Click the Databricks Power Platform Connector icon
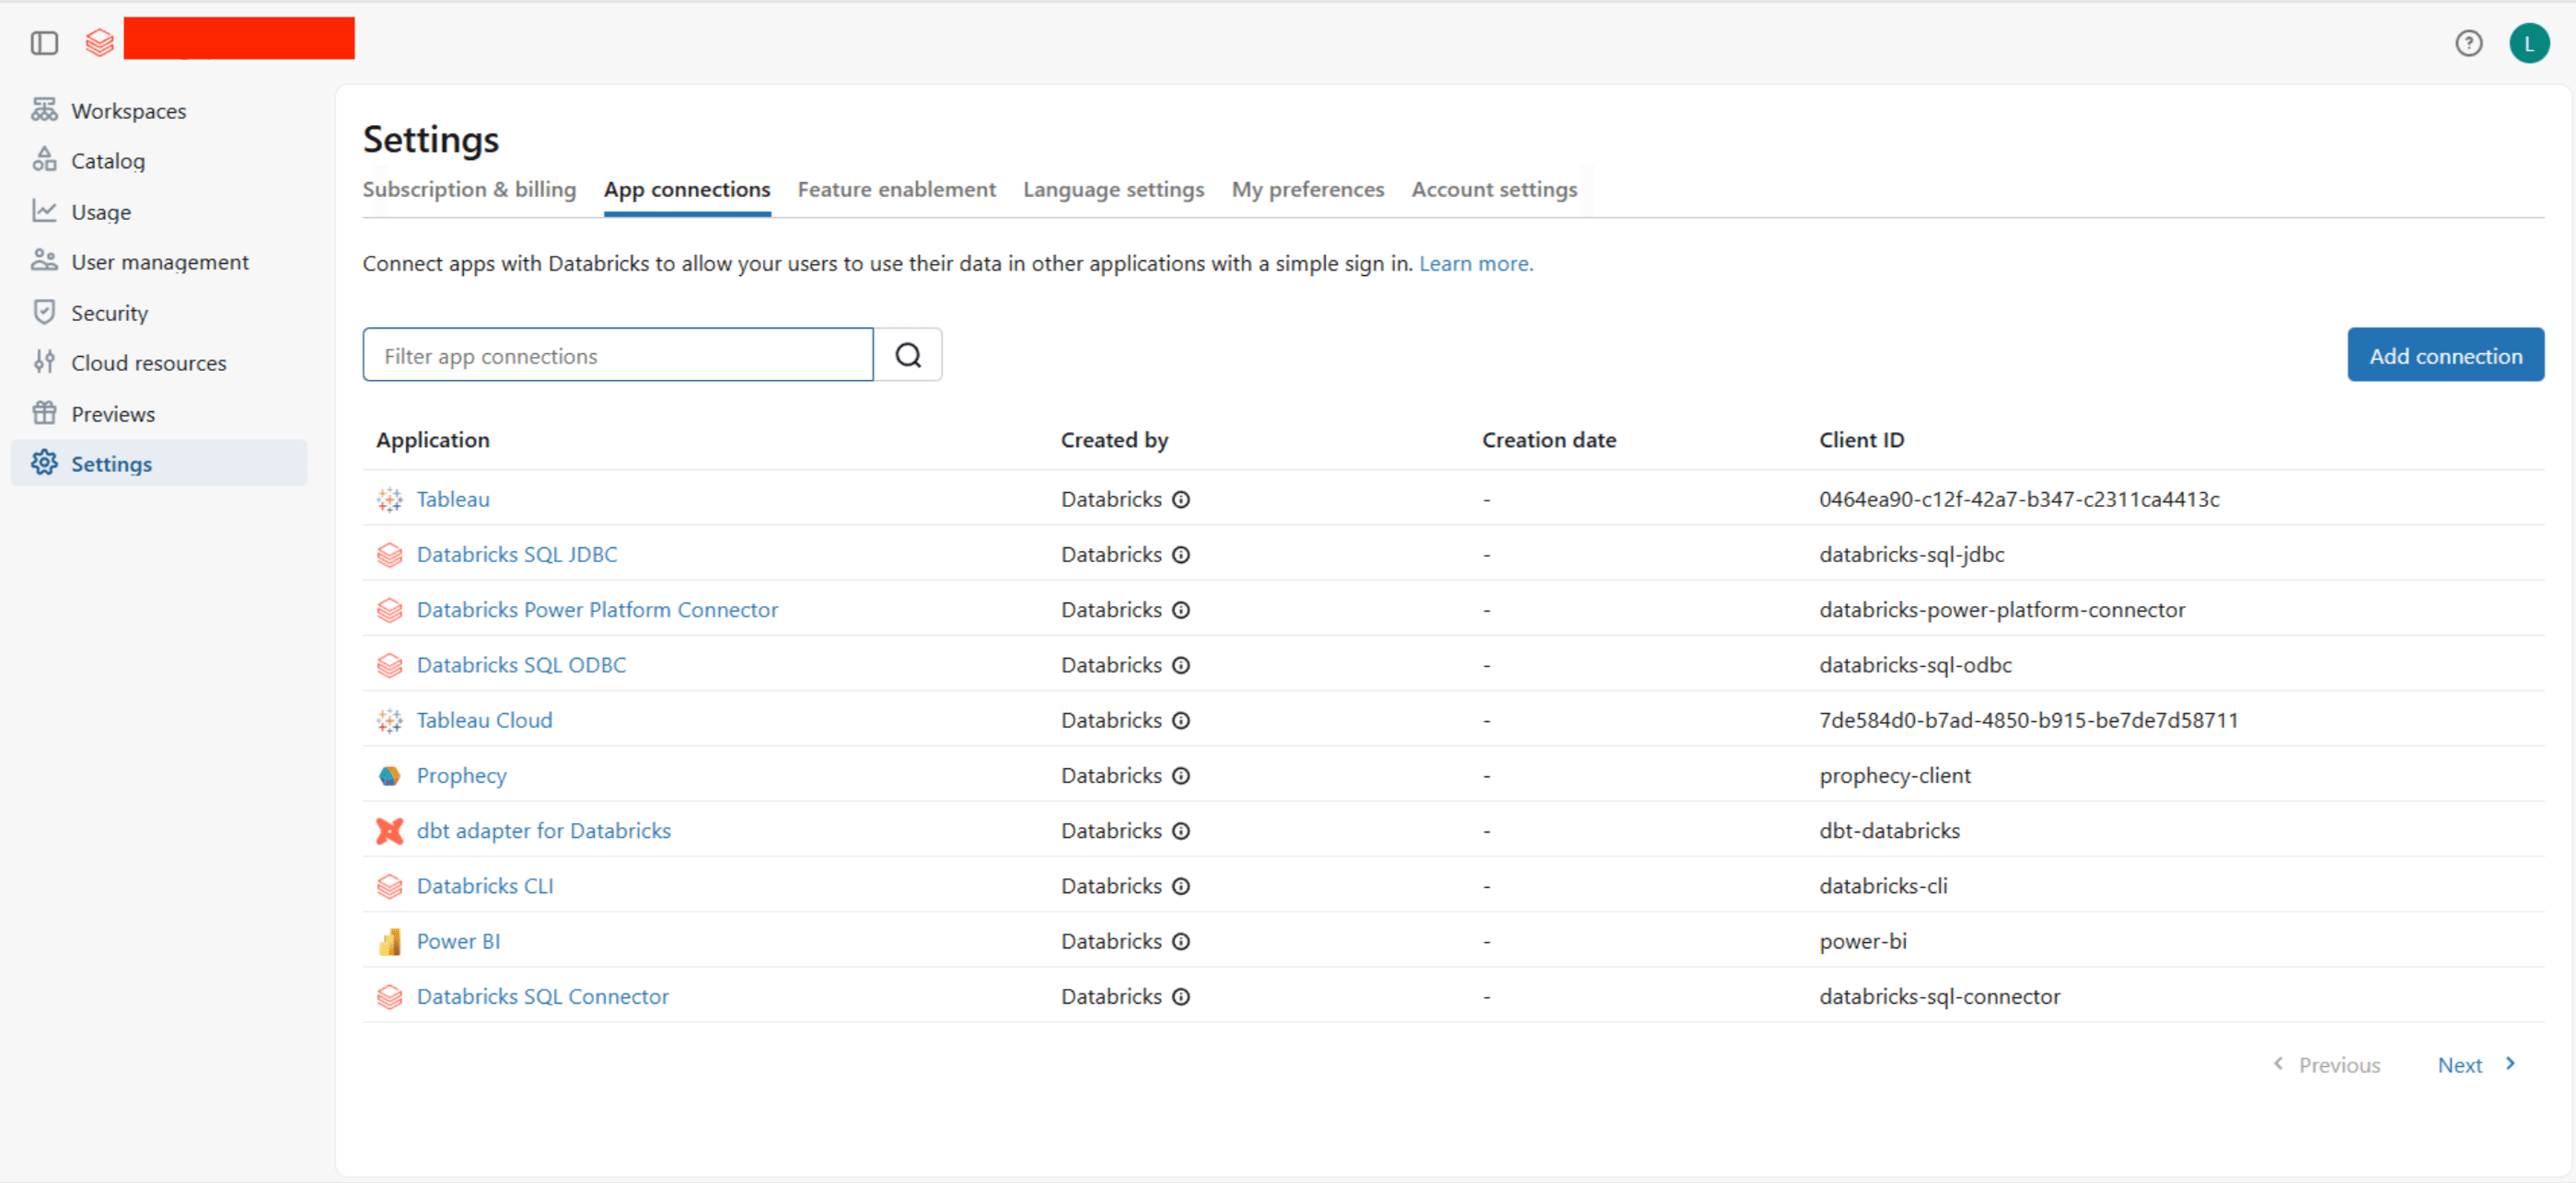Viewport: 2576px width, 1183px height. point(389,610)
